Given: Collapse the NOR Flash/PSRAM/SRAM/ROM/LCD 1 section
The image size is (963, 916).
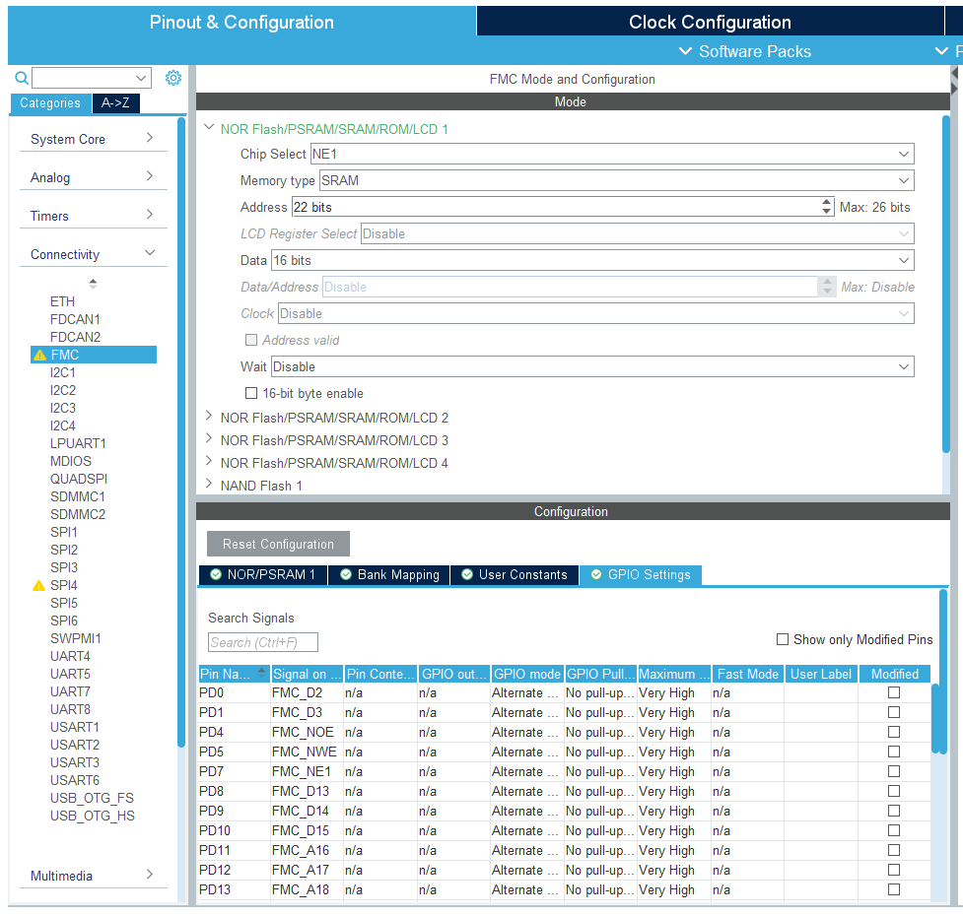Looking at the screenshot, I should (x=208, y=128).
